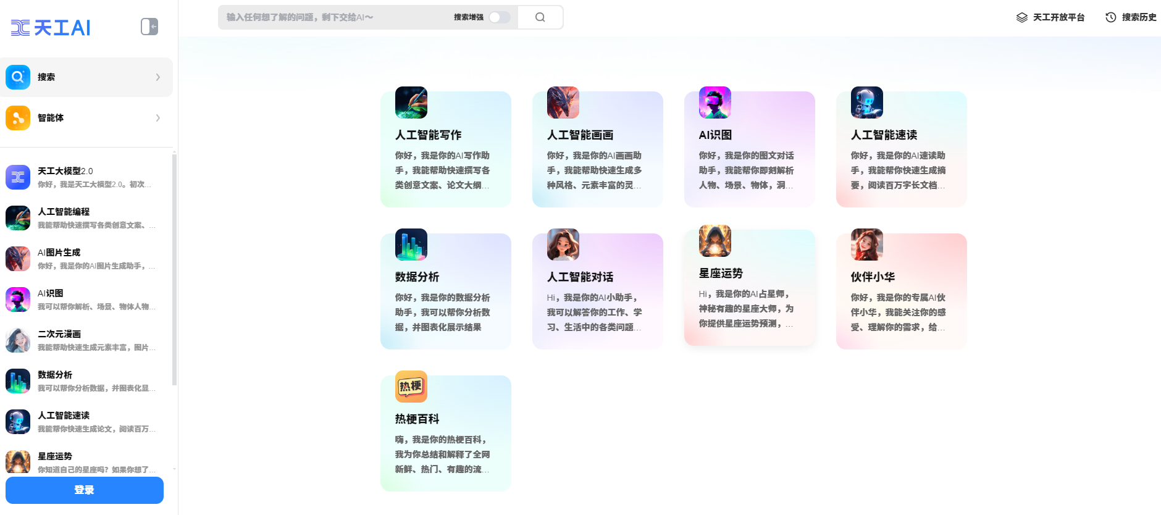1161x515 pixels.
Task: Click 人工智能速读 title in sidebar list
Action: tap(64, 416)
